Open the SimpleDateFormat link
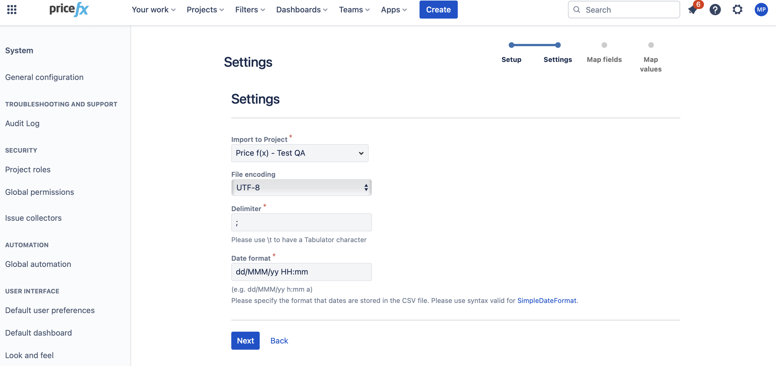Image resolution: width=776 pixels, height=366 pixels. click(x=546, y=300)
